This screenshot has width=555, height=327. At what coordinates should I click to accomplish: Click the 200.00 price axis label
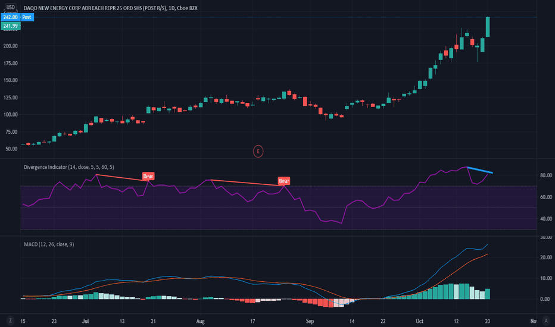(10, 46)
